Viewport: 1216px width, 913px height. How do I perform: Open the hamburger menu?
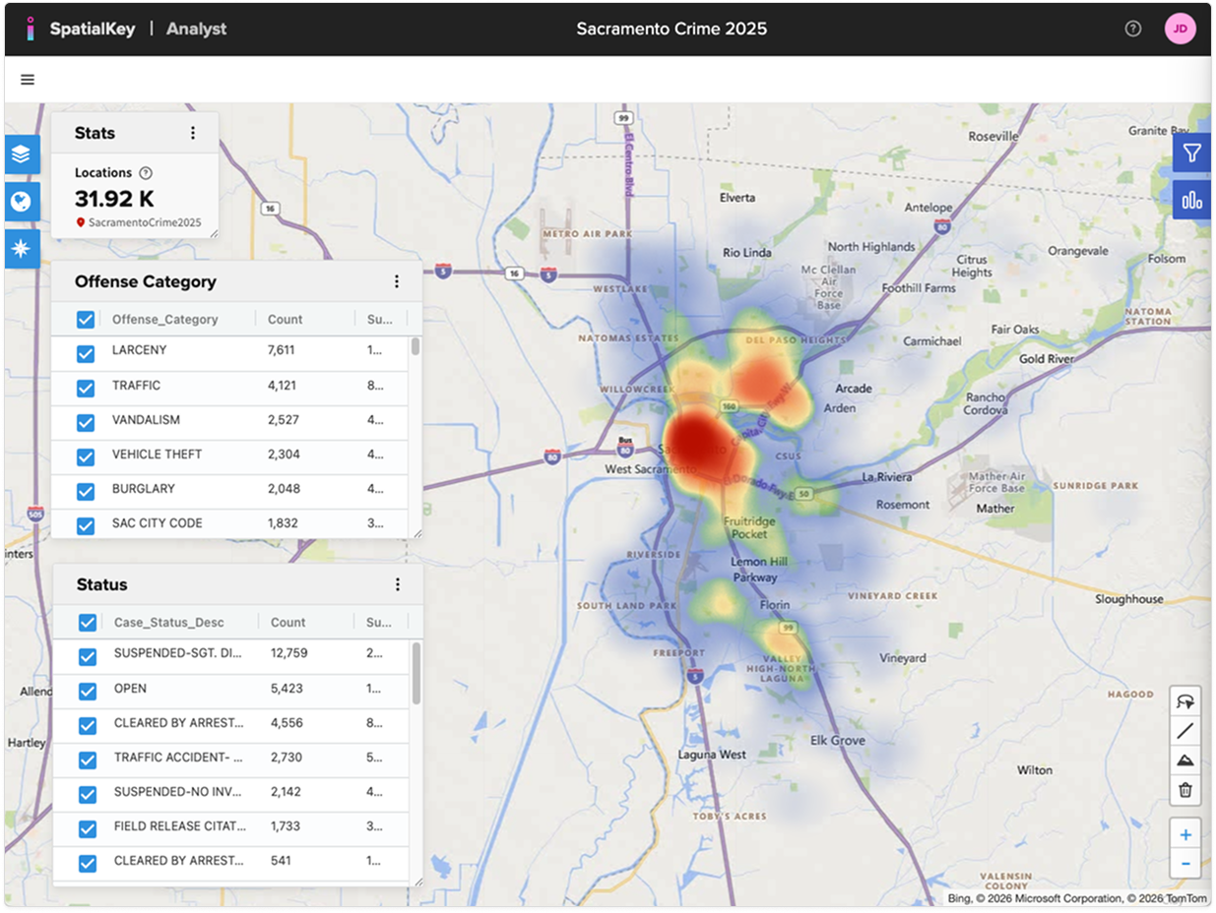[x=28, y=80]
